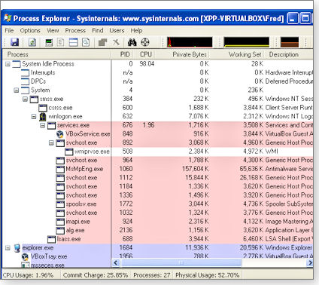
Task: Open the Options menu
Action: point(30,30)
